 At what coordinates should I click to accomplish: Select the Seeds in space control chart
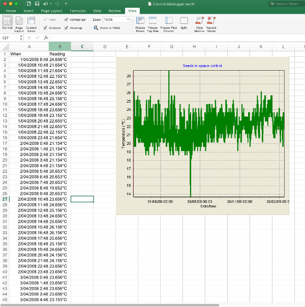tap(202, 136)
